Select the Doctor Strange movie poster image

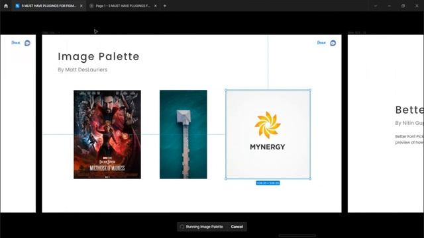[107, 134]
